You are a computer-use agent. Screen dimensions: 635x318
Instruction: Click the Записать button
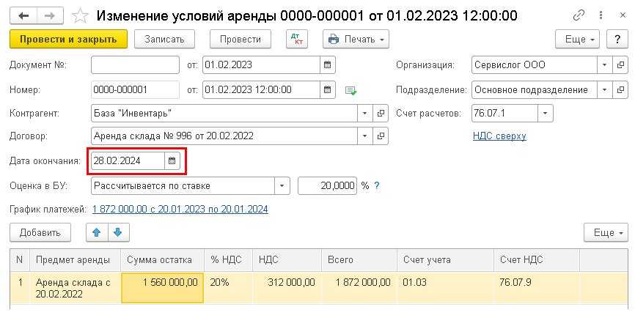point(164,40)
